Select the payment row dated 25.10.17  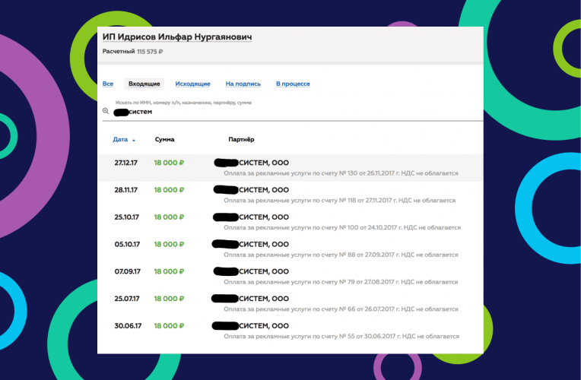pos(290,222)
